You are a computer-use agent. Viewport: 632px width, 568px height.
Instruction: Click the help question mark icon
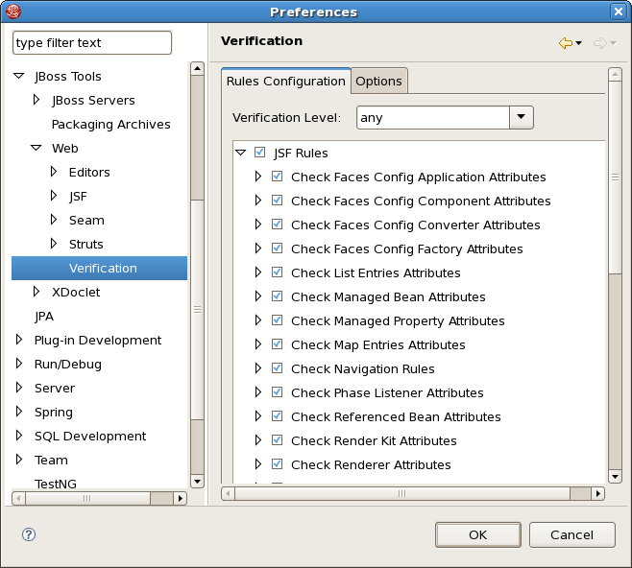29,534
